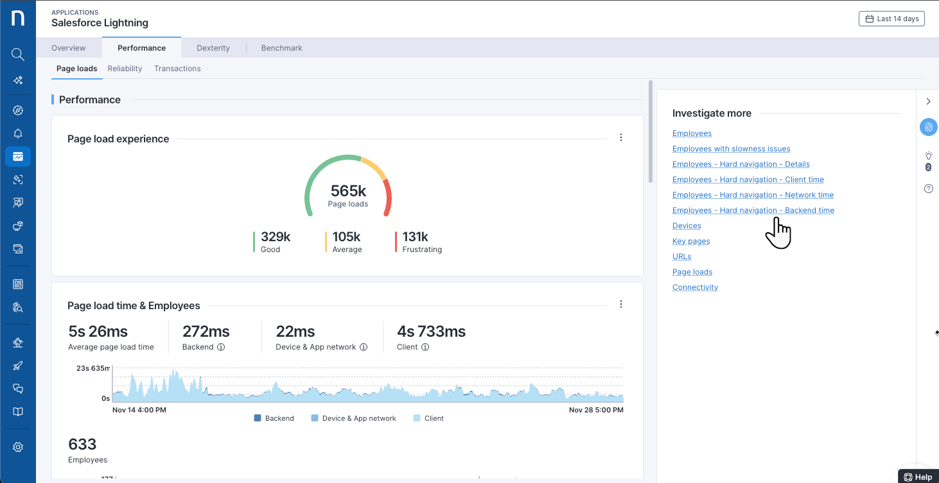Click the settings gear icon in sidebar
Screen dimensions: 939x483
18,447
